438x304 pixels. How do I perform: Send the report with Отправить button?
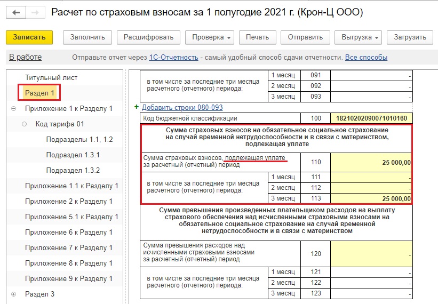(x=305, y=37)
